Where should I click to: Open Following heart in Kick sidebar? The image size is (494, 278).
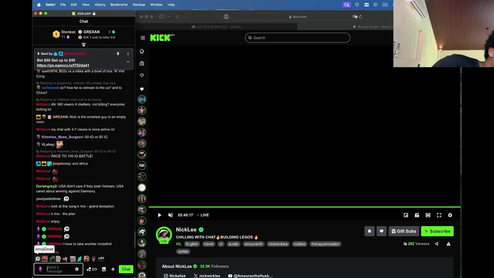[142, 75]
